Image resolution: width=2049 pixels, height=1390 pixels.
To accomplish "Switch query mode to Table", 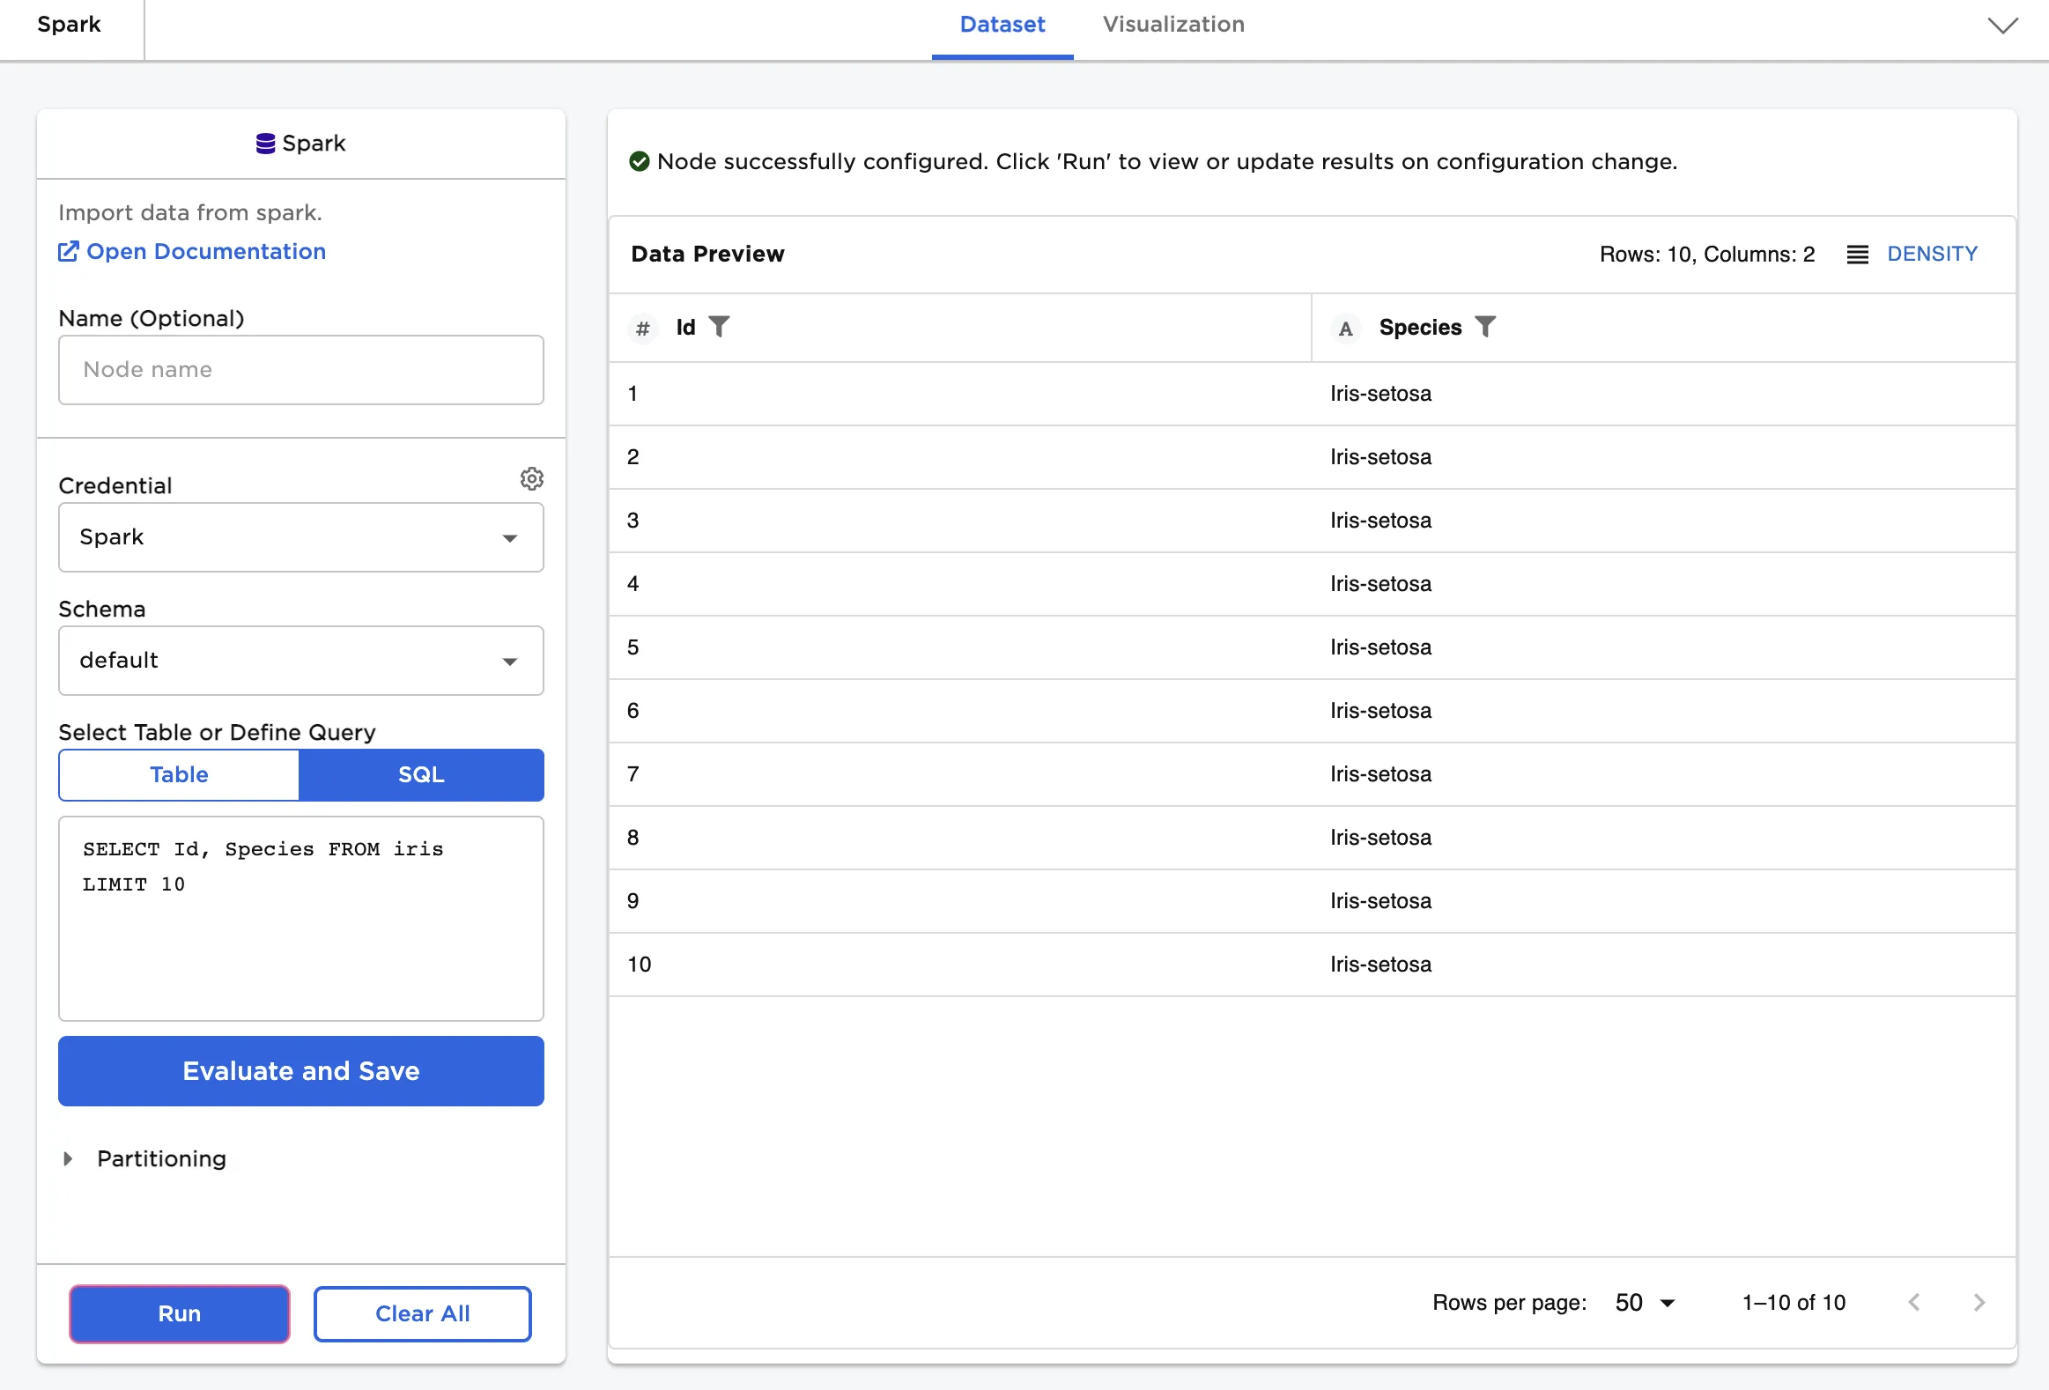I will point(179,775).
